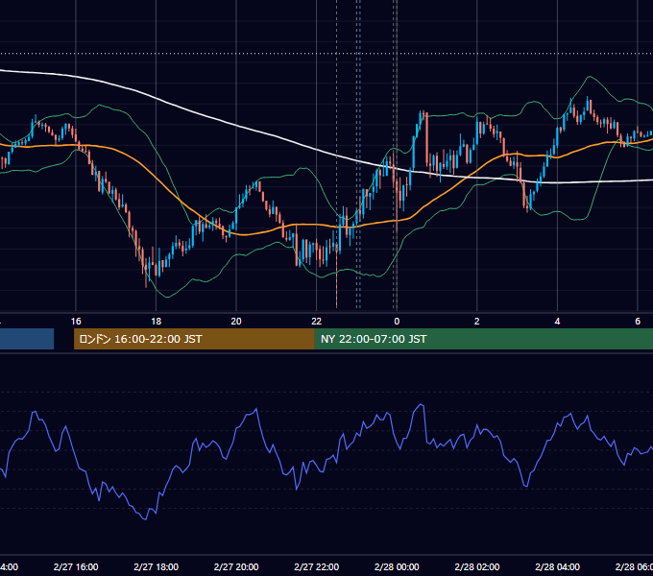
Task: Click the 2/28 02:00 bottom time label
Action: [x=477, y=567]
